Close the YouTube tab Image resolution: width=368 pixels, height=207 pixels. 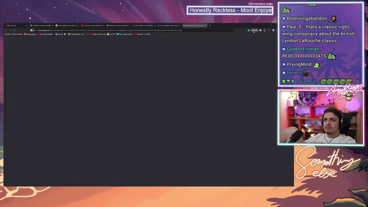27,26
